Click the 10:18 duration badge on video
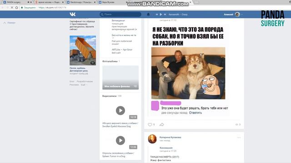The width and height of the screenshot is (291, 163). (x=133, y=117)
